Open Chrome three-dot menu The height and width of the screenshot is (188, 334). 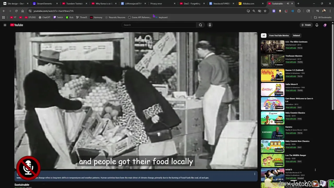pos(330,11)
